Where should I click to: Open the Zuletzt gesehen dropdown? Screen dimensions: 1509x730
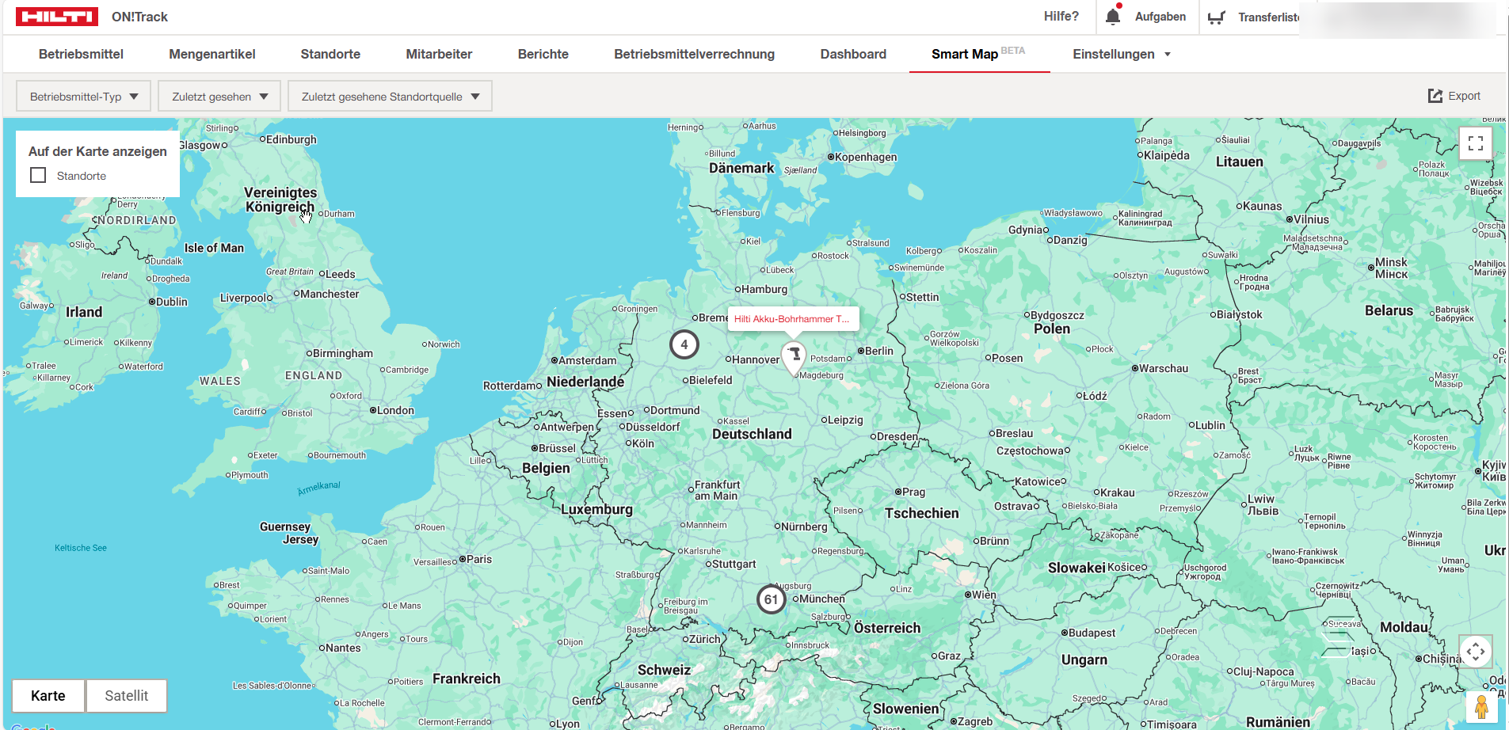219,97
